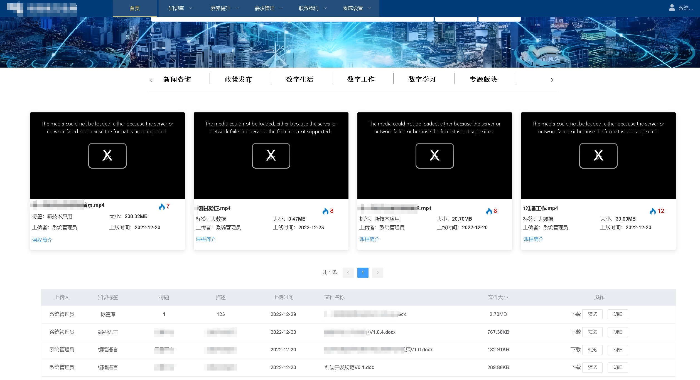View 明细 of the 767.38KB file
The width and height of the screenshot is (700, 380).
[x=618, y=332]
